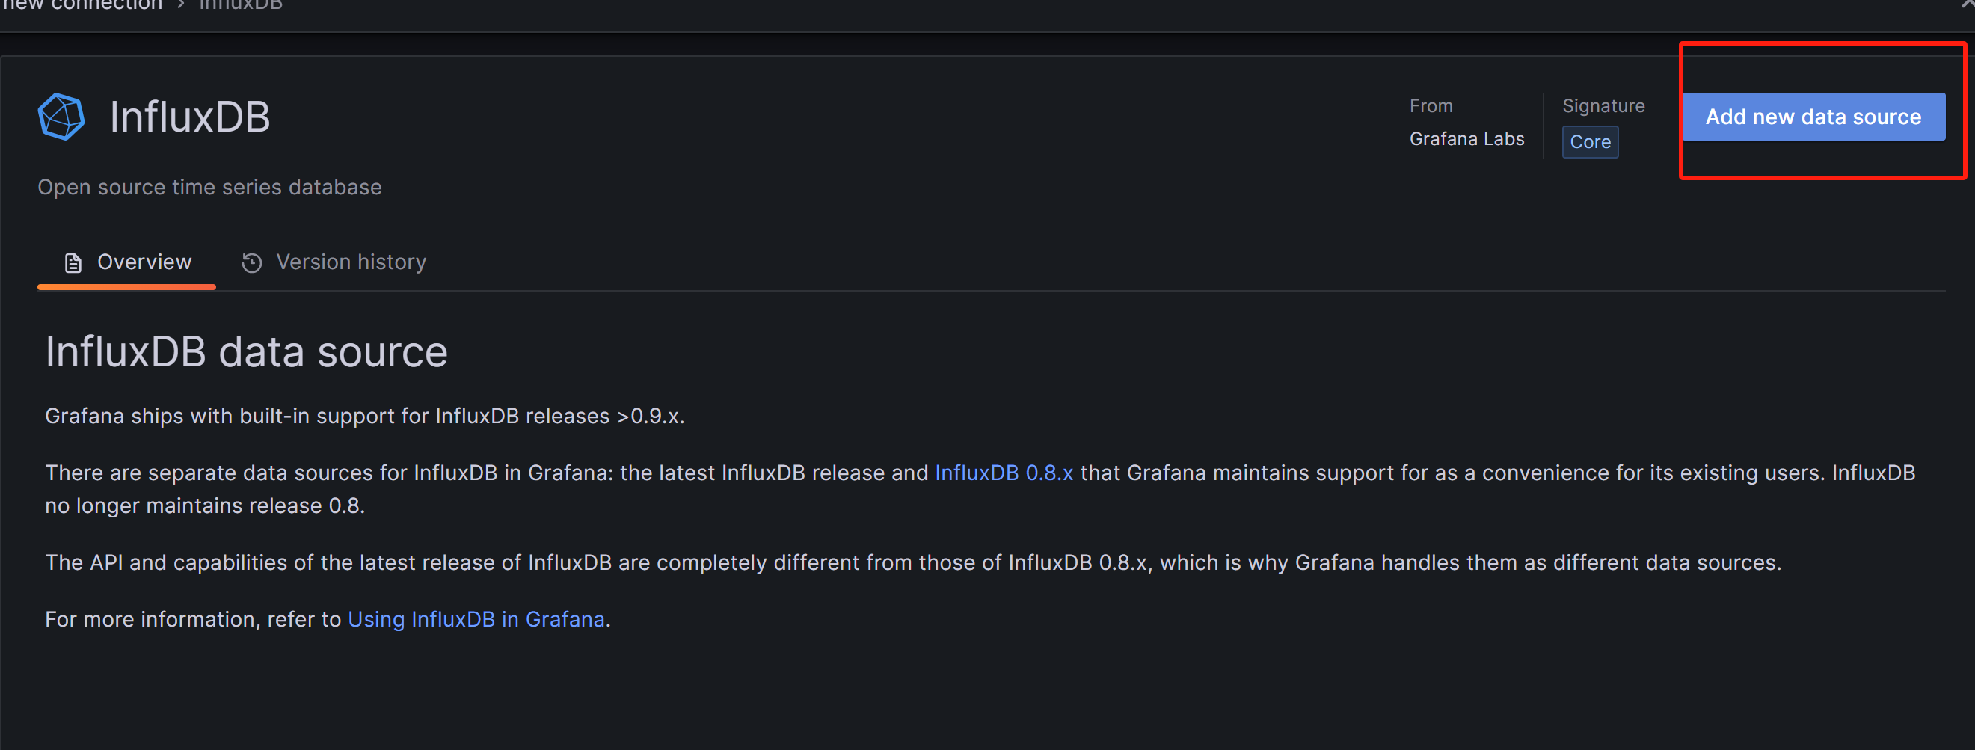This screenshot has height=750, width=1975.
Task: Switch to the Overview tab
Action: 144,262
